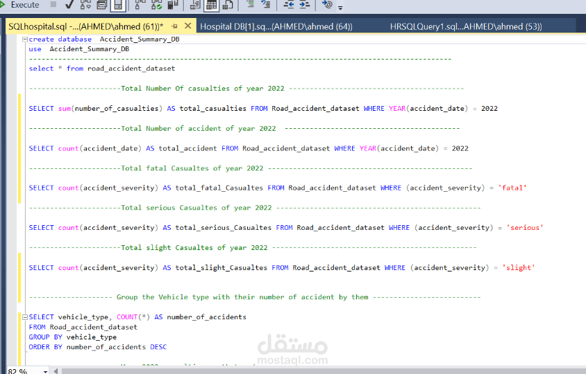Click the alias 'total_casualties'
The image size is (586, 374).
[x=213, y=109]
